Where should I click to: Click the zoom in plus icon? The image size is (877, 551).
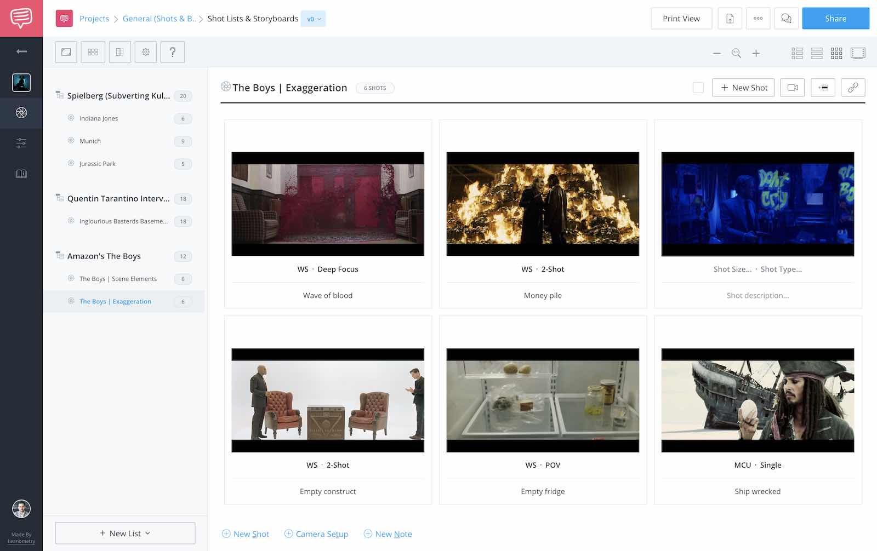coord(756,53)
